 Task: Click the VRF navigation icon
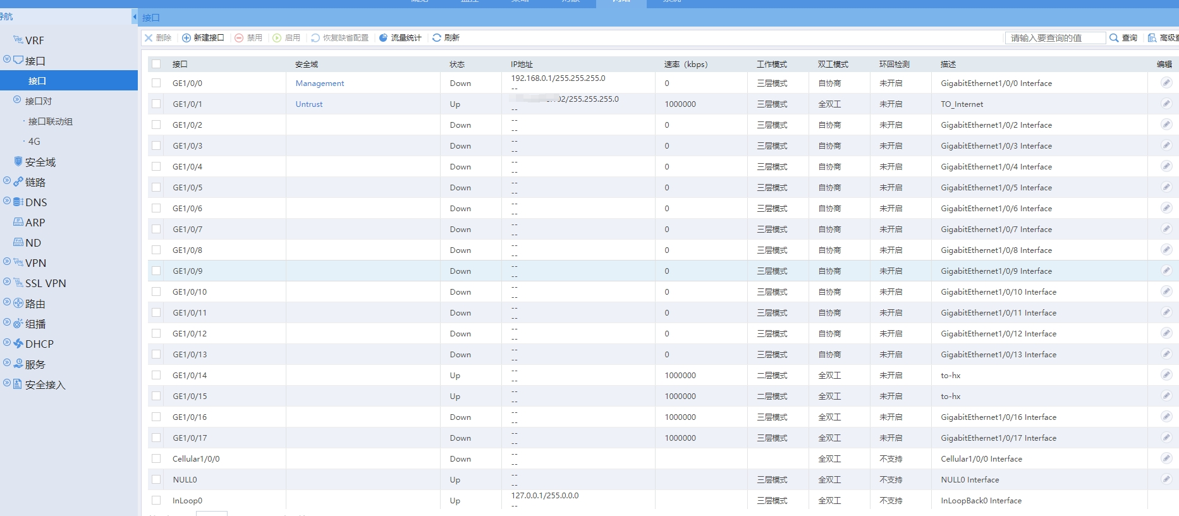point(18,40)
